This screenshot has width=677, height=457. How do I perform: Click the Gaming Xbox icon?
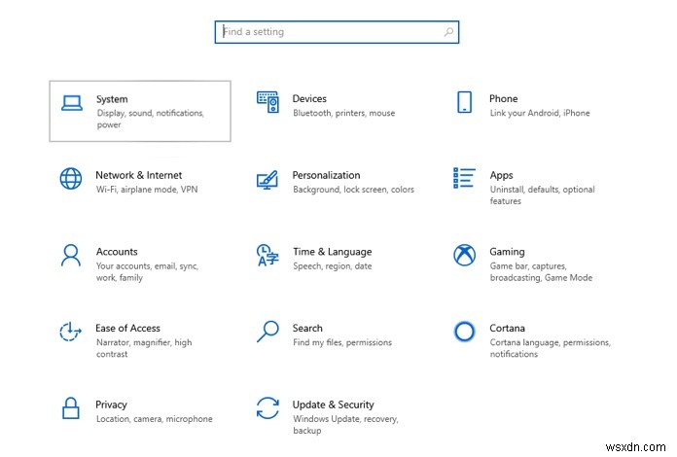click(464, 255)
